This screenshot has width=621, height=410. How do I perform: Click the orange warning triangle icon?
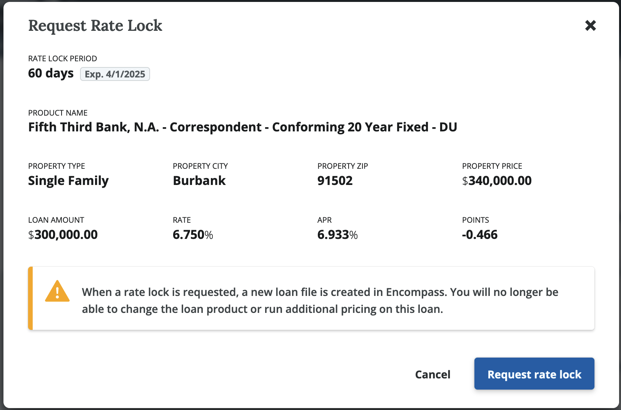57,291
